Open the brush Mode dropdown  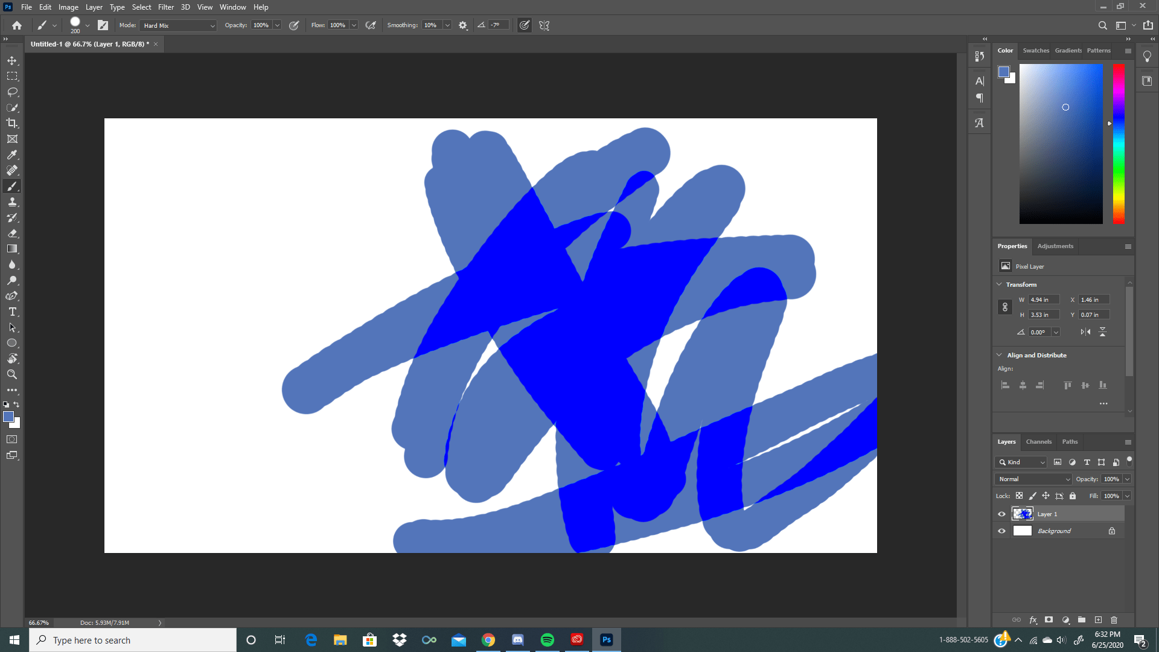177,25
